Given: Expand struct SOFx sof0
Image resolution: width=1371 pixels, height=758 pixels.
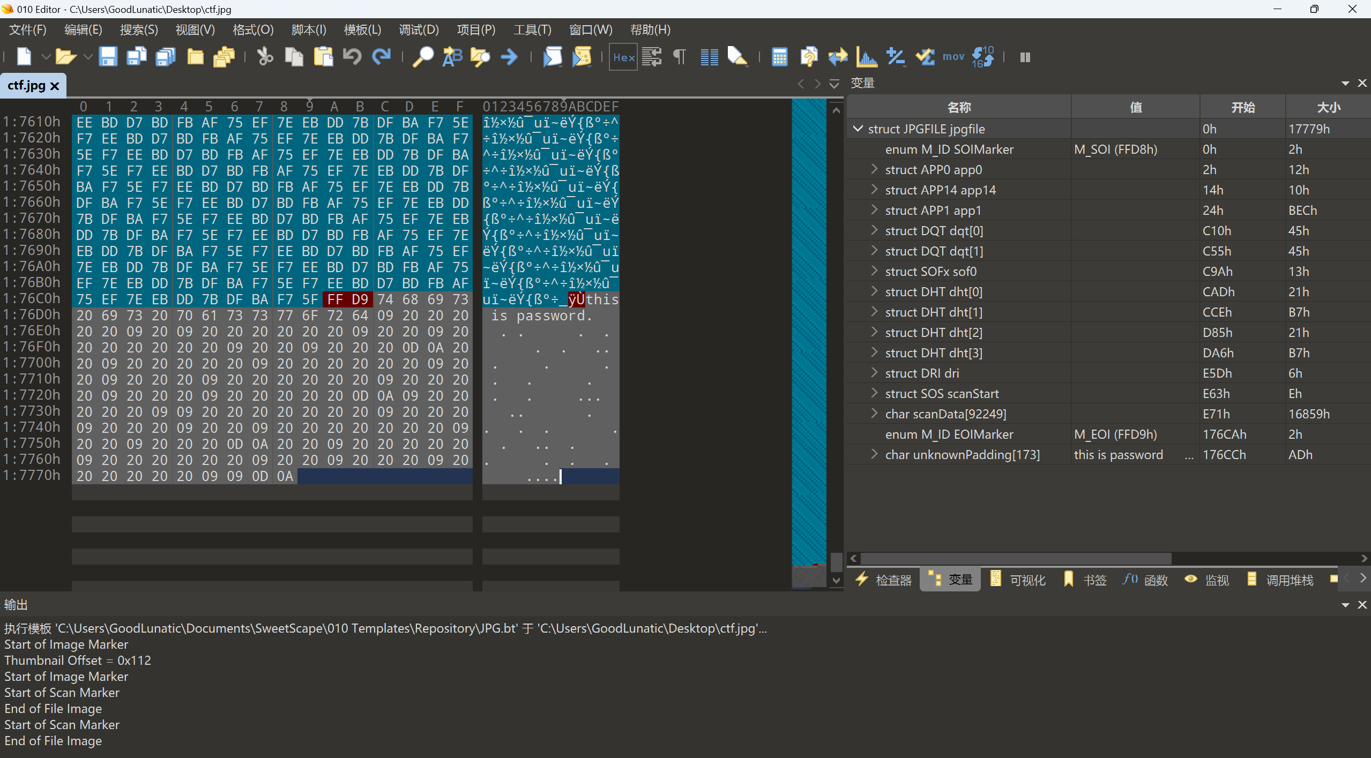Looking at the screenshot, I should (x=874, y=271).
